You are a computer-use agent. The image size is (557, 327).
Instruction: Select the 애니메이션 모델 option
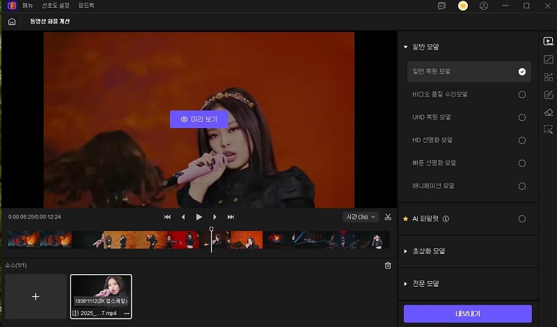tap(469, 186)
